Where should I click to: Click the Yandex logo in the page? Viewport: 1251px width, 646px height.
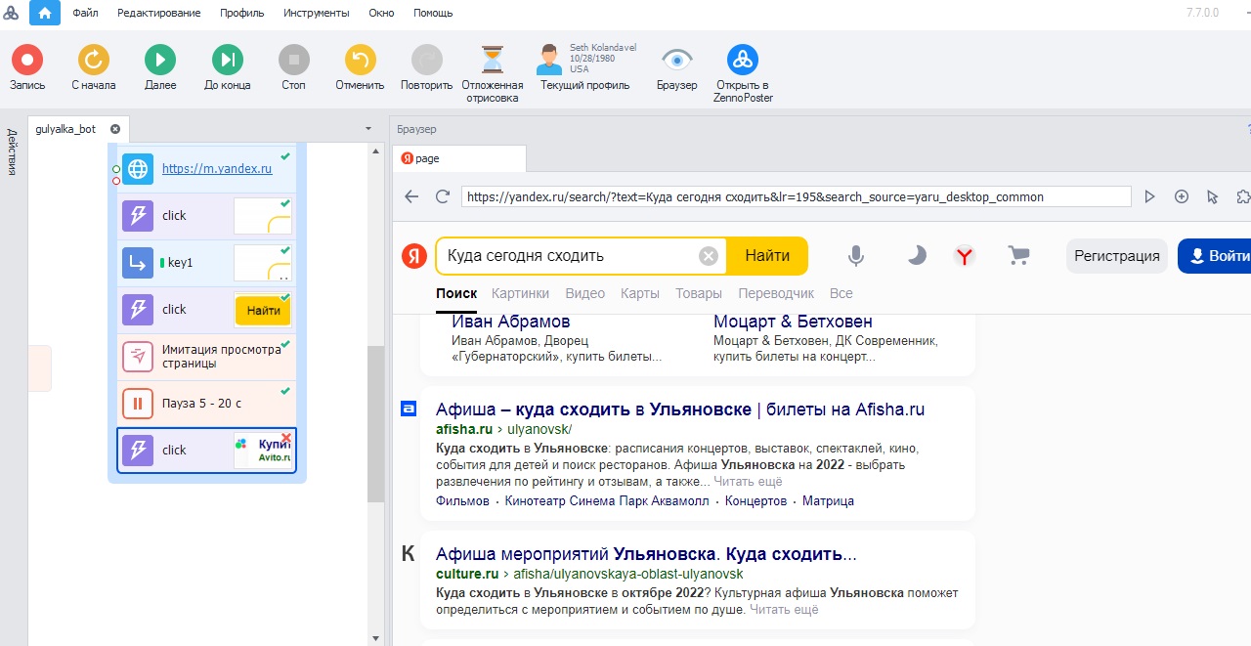[413, 256]
